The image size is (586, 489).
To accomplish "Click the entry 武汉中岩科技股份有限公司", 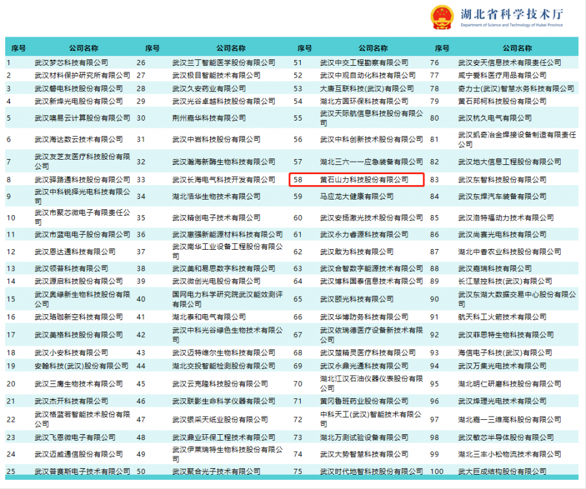I will point(216,139).
